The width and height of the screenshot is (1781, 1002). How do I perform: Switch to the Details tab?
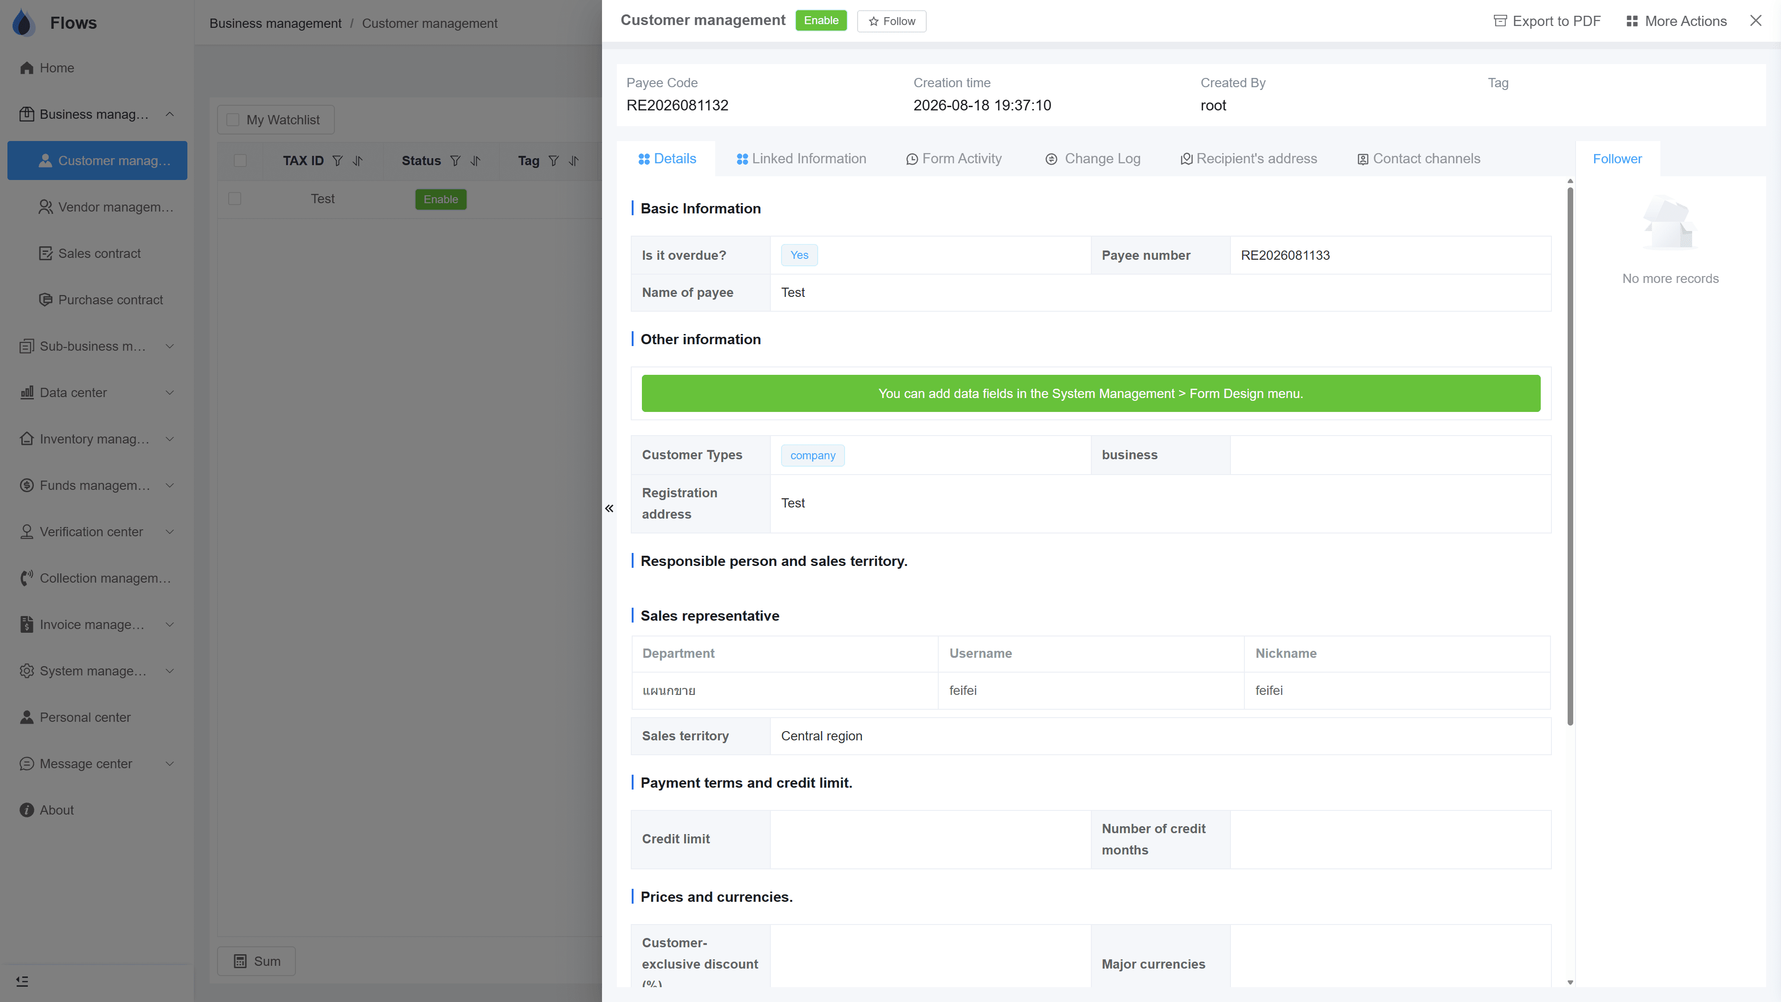coord(666,158)
